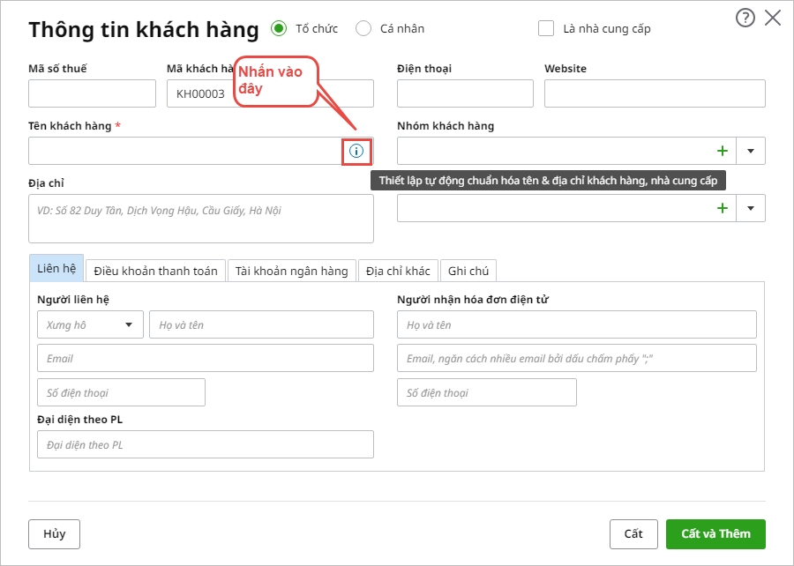Open the Tài khoản ngân hàng tab
The image size is (794, 566).
pos(293,271)
